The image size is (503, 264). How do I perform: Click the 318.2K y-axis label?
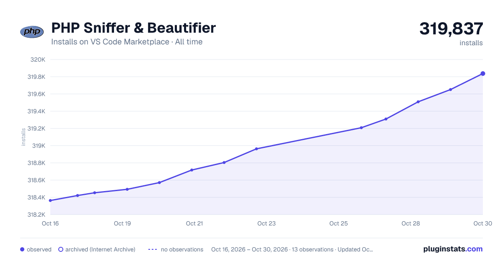pyautogui.click(x=36, y=215)
